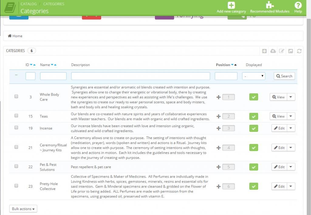311x215 pixels.
Task: Click the cloud upload import icon
Action: coord(273,51)
